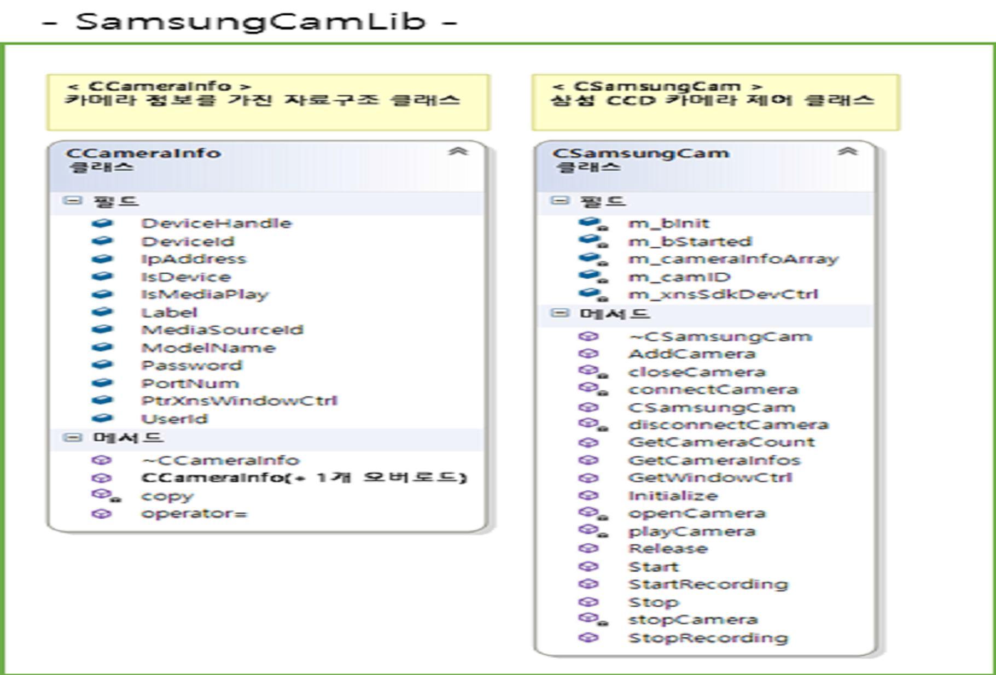Select the Label field
The height and width of the screenshot is (675, 996).
click(169, 312)
